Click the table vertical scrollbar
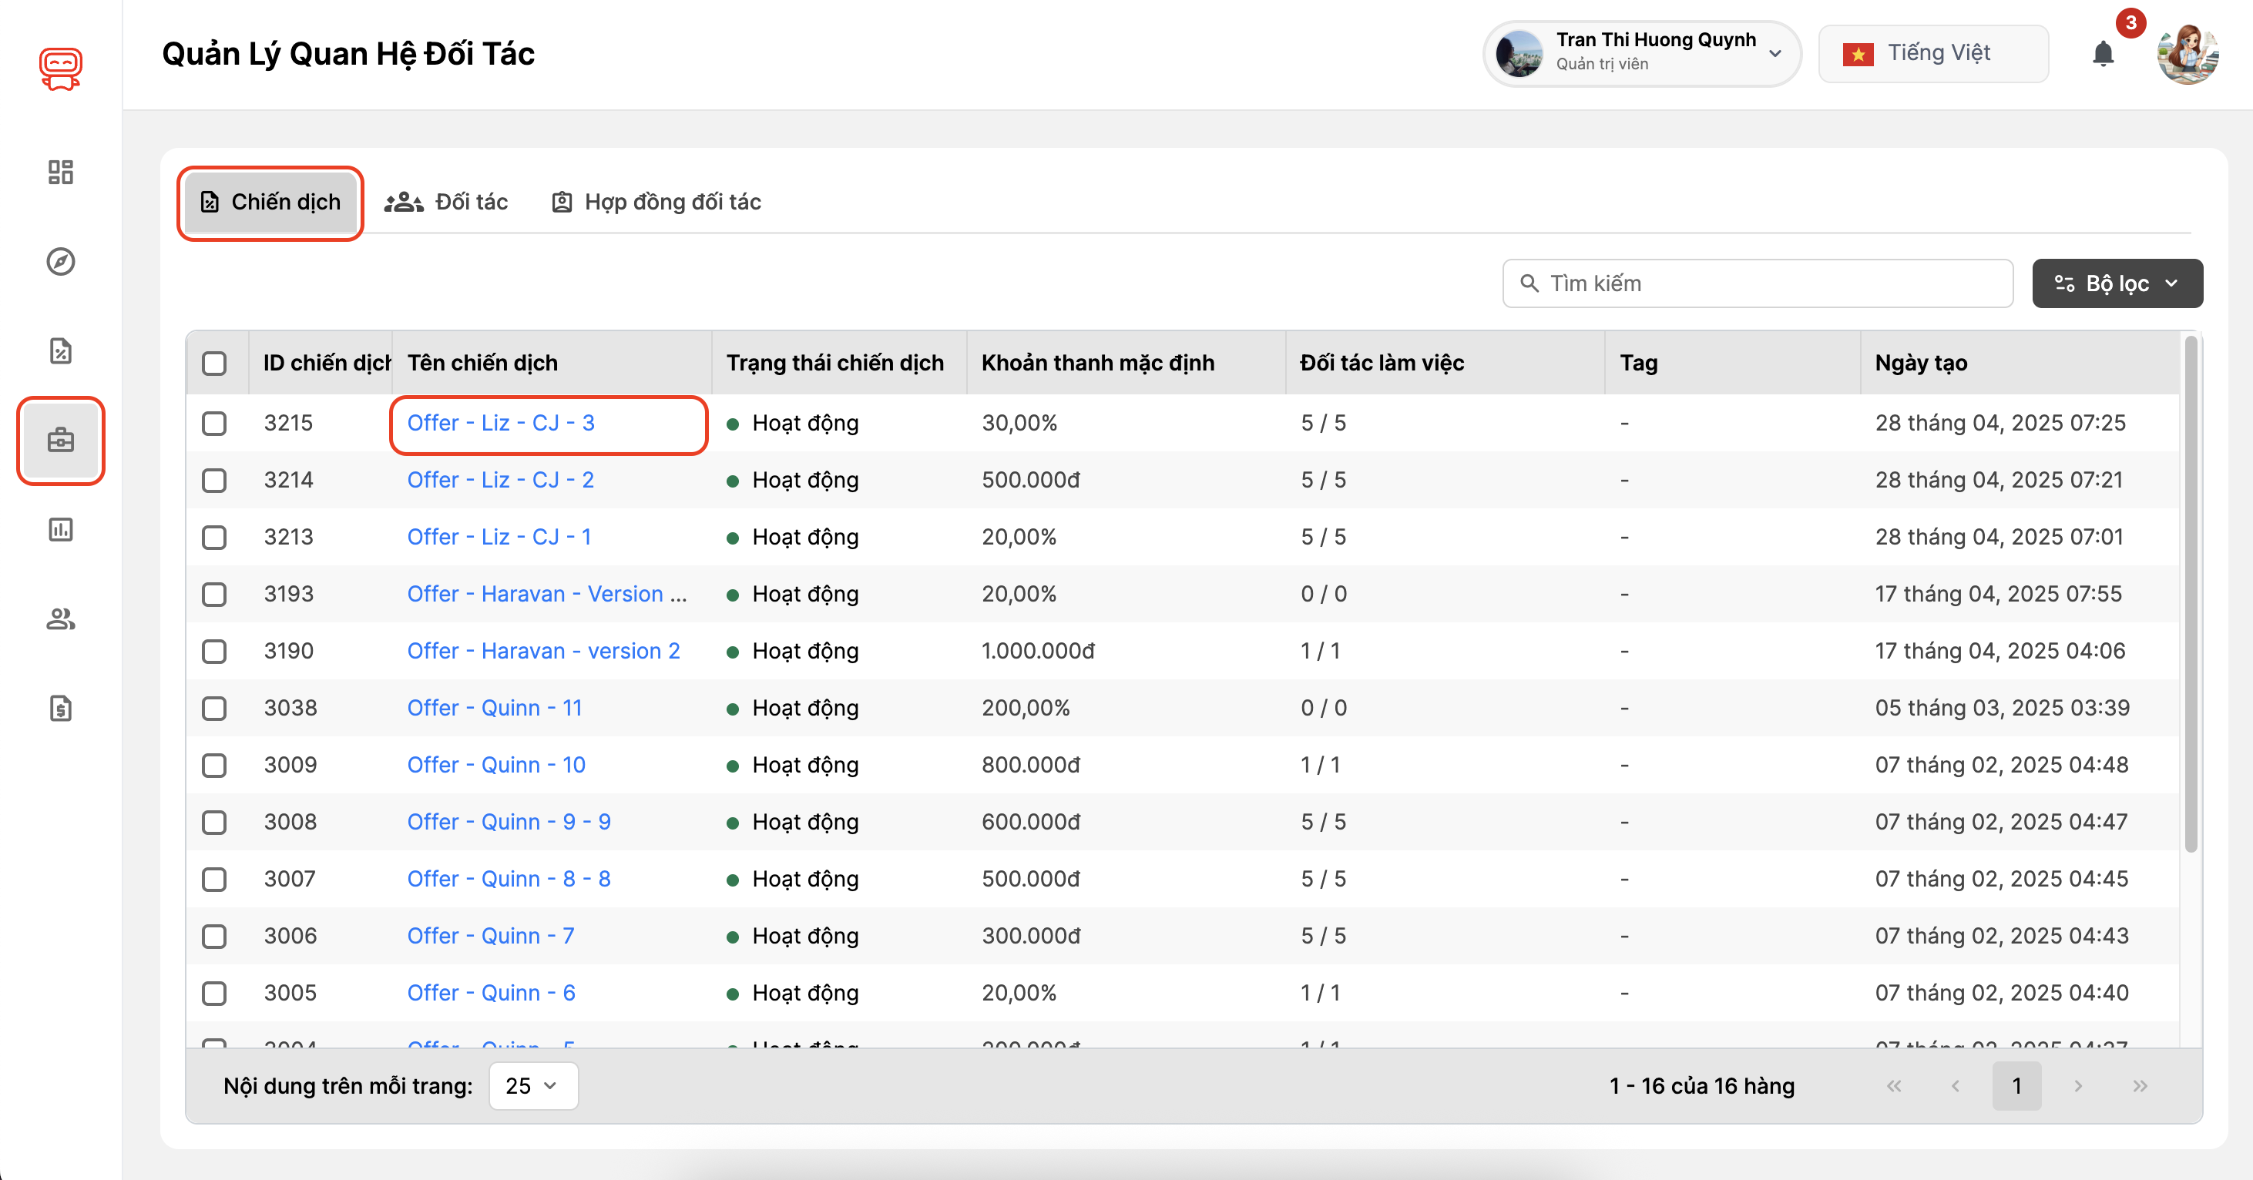The image size is (2253, 1180). (2190, 595)
